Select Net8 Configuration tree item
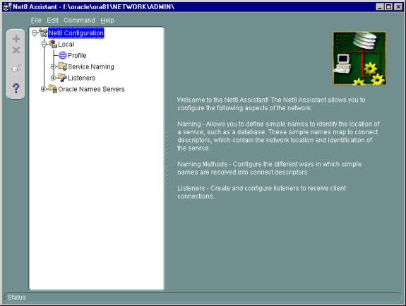This screenshot has width=406, height=306. click(76, 33)
